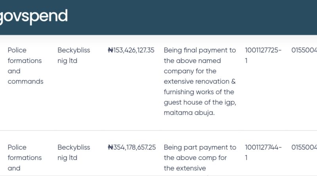
Task: Click Beckybliss nig ltd in second row
Action: [74, 152]
